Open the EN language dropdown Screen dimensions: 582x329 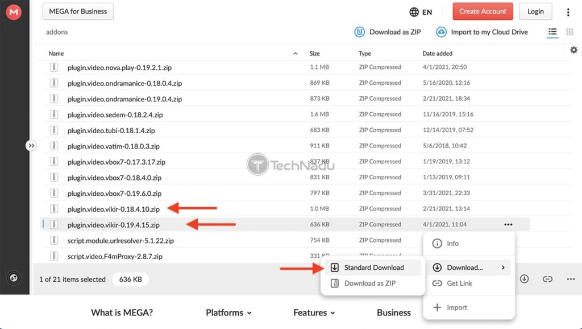point(421,12)
